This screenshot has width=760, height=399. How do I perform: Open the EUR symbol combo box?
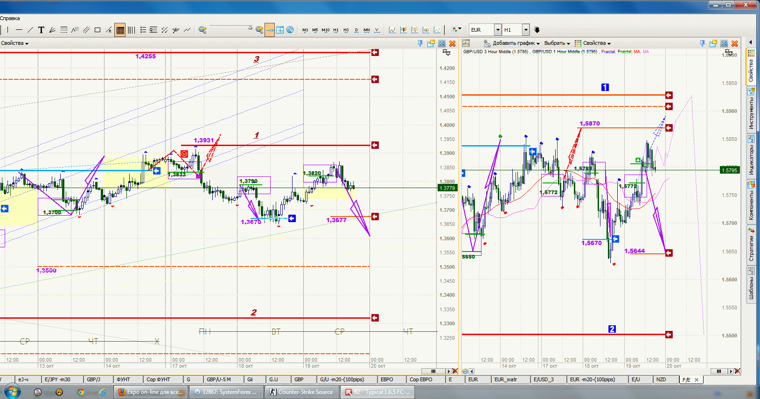point(485,30)
